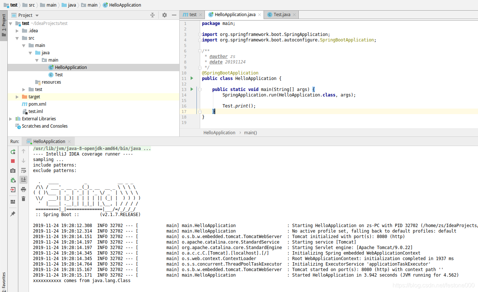Expand the test folder under src
This screenshot has width=478, height=292.
tap(23, 89)
